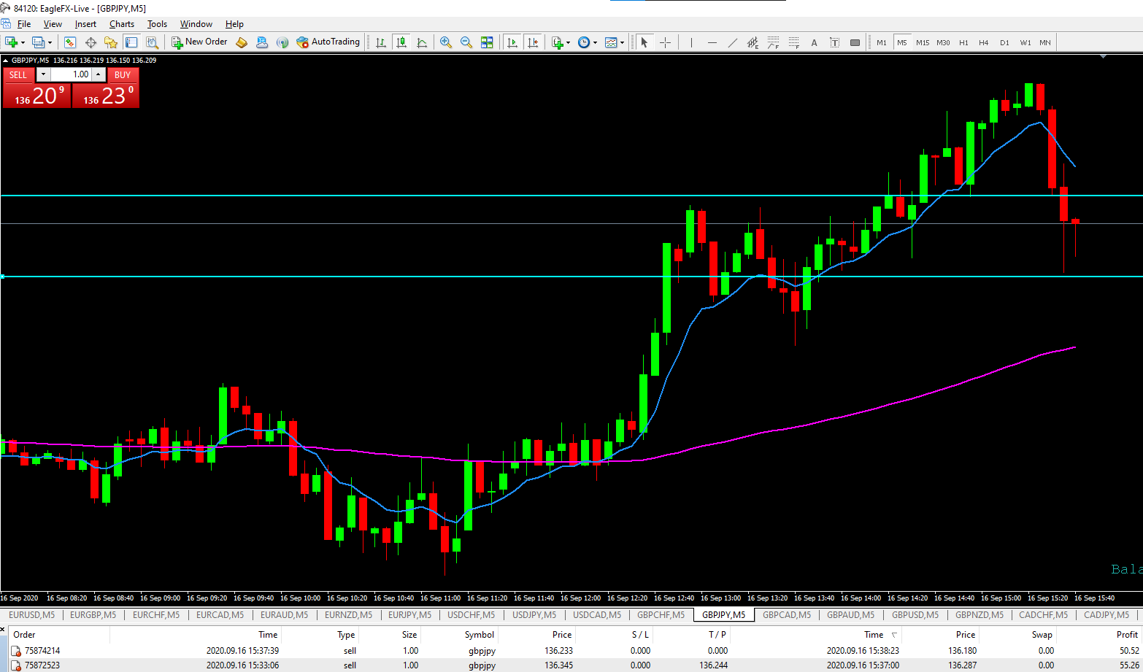This screenshot has width=1143, height=672.
Task: Close the Terminal panel with the x
Action: [x=3, y=629]
